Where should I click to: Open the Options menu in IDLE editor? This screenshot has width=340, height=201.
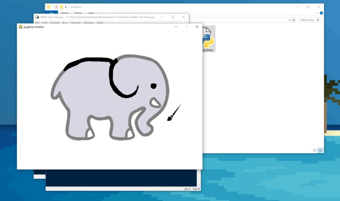pos(76,22)
